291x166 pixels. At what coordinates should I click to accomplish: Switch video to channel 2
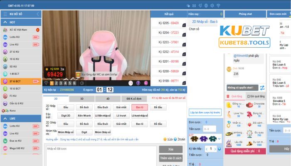pyautogui.click(x=57, y=83)
